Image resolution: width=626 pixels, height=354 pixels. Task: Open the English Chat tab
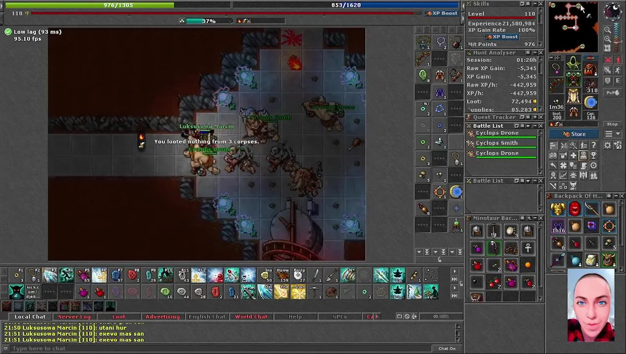tap(207, 317)
